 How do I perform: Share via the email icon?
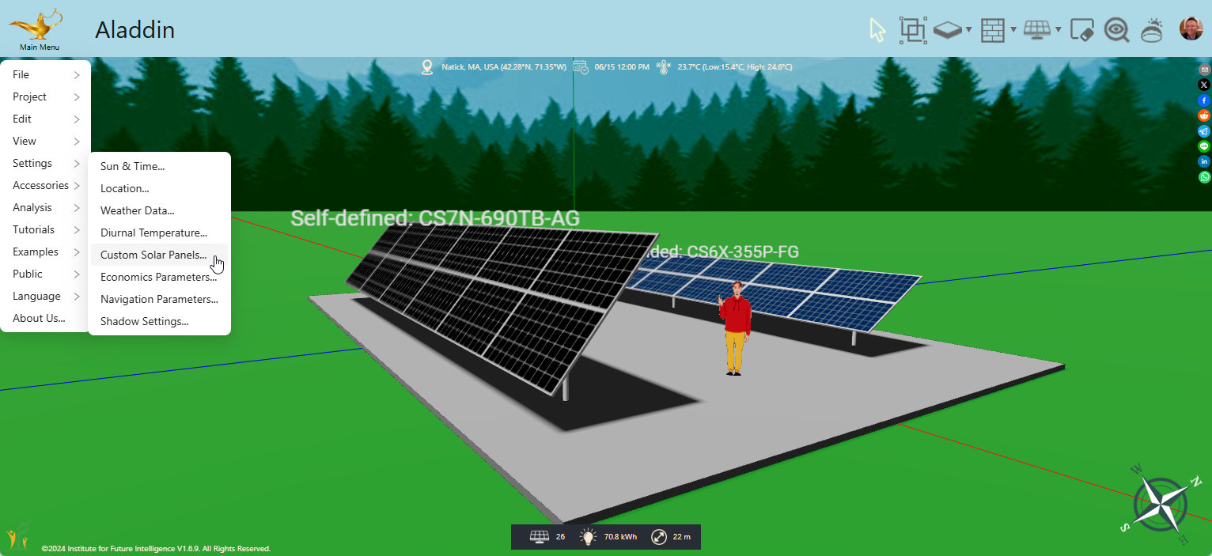coord(1204,70)
